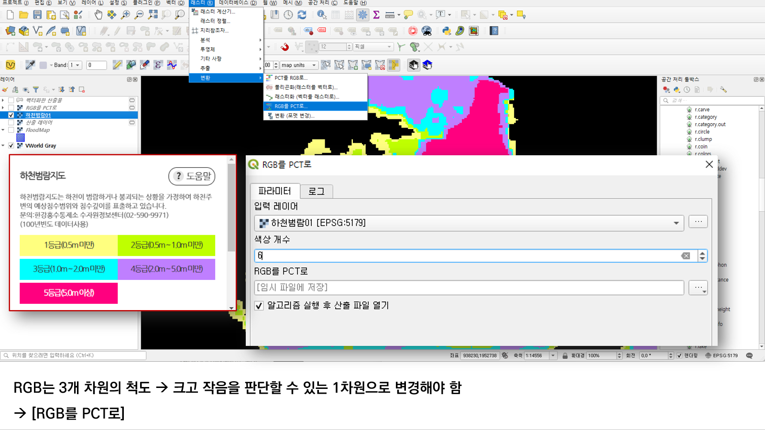Create a new project with the blank page icon

(10, 15)
